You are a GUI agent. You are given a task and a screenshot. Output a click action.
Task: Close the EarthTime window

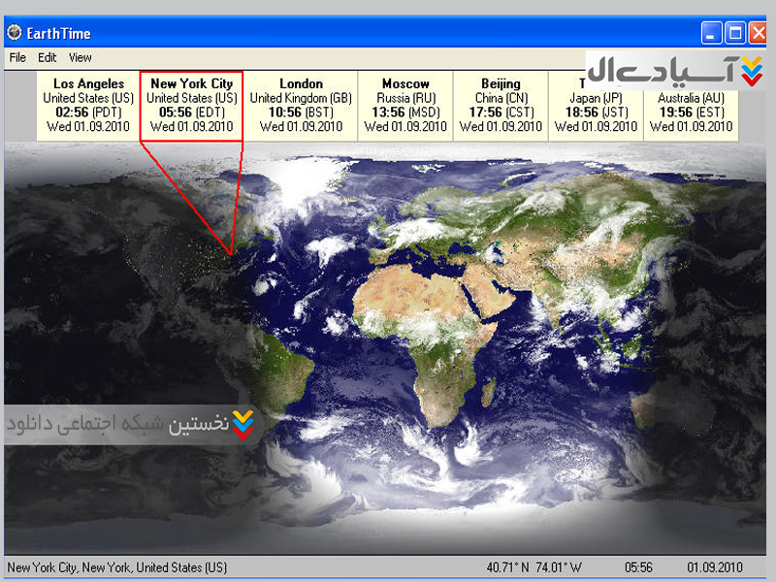pyautogui.click(x=758, y=34)
